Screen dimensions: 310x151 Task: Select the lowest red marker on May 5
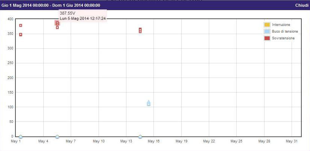pyautogui.click(x=57, y=27)
